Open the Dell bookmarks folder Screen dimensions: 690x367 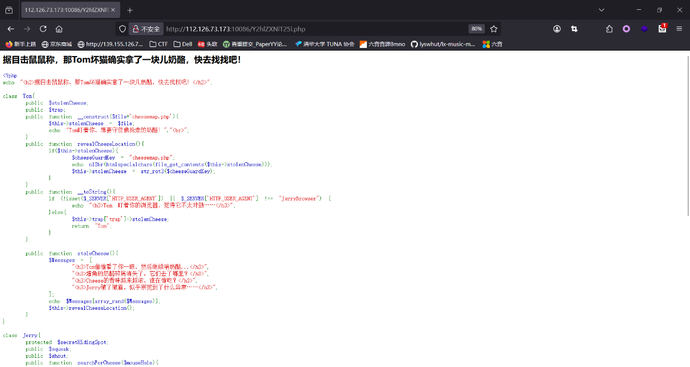[x=183, y=44]
